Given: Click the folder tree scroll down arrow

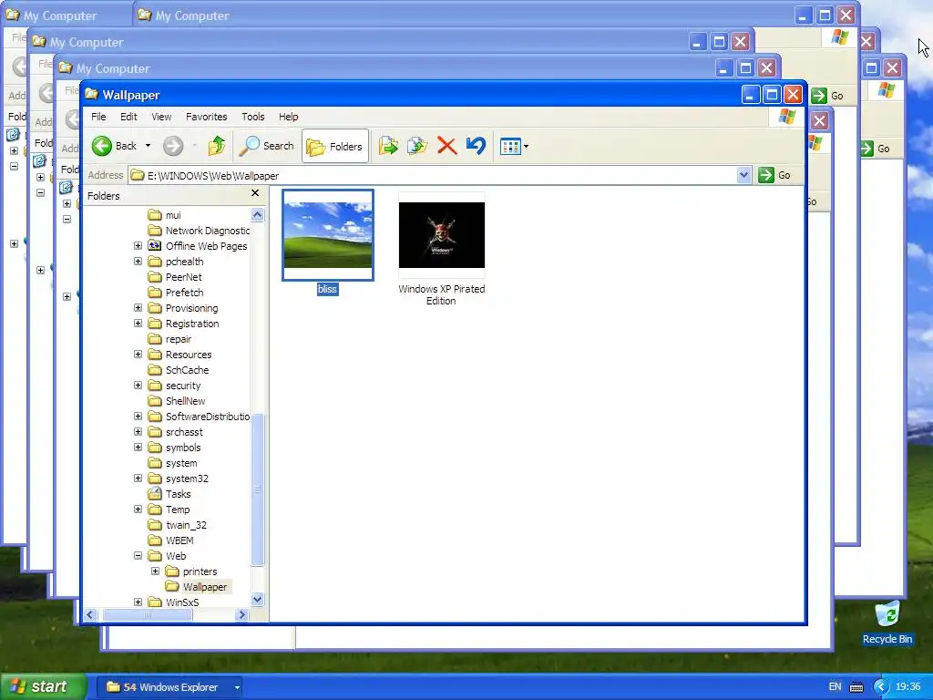Looking at the screenshot, I should (x=258, y=600).
